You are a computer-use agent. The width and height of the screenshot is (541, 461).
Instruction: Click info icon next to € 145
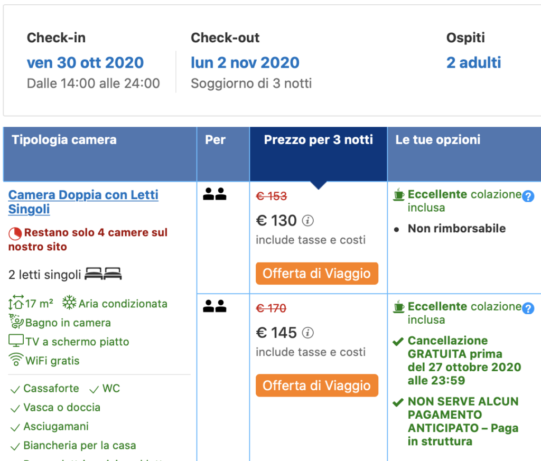tap(308, 333)
